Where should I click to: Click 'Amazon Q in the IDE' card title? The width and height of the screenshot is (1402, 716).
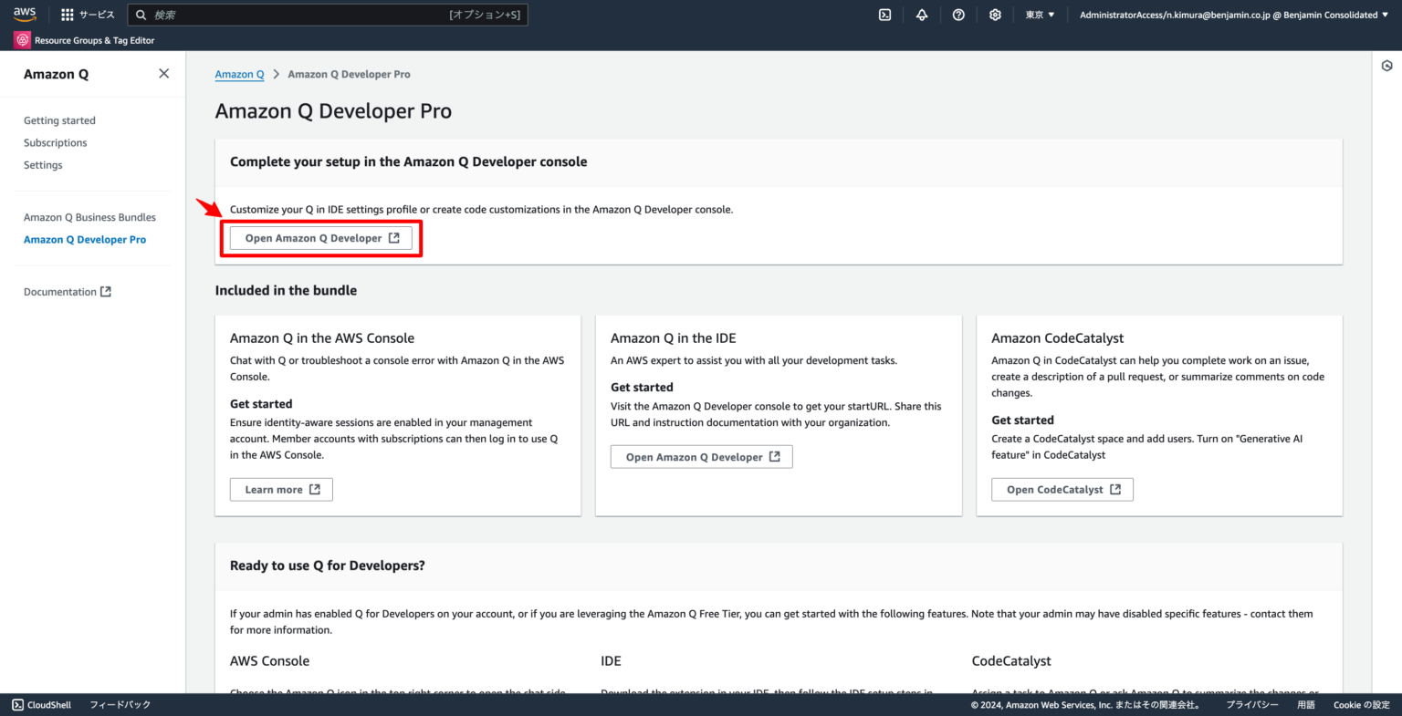[674, 338]
